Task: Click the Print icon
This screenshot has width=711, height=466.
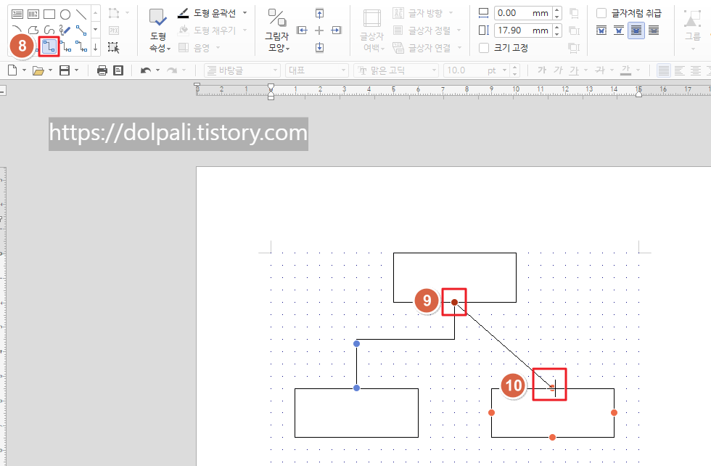Action: click(x=102, y=70)
